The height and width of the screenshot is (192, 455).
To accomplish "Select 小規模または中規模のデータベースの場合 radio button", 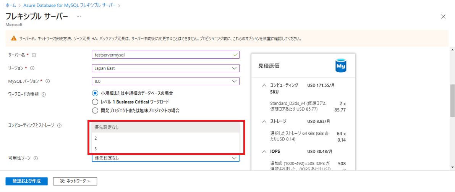I will click(95, 93).
